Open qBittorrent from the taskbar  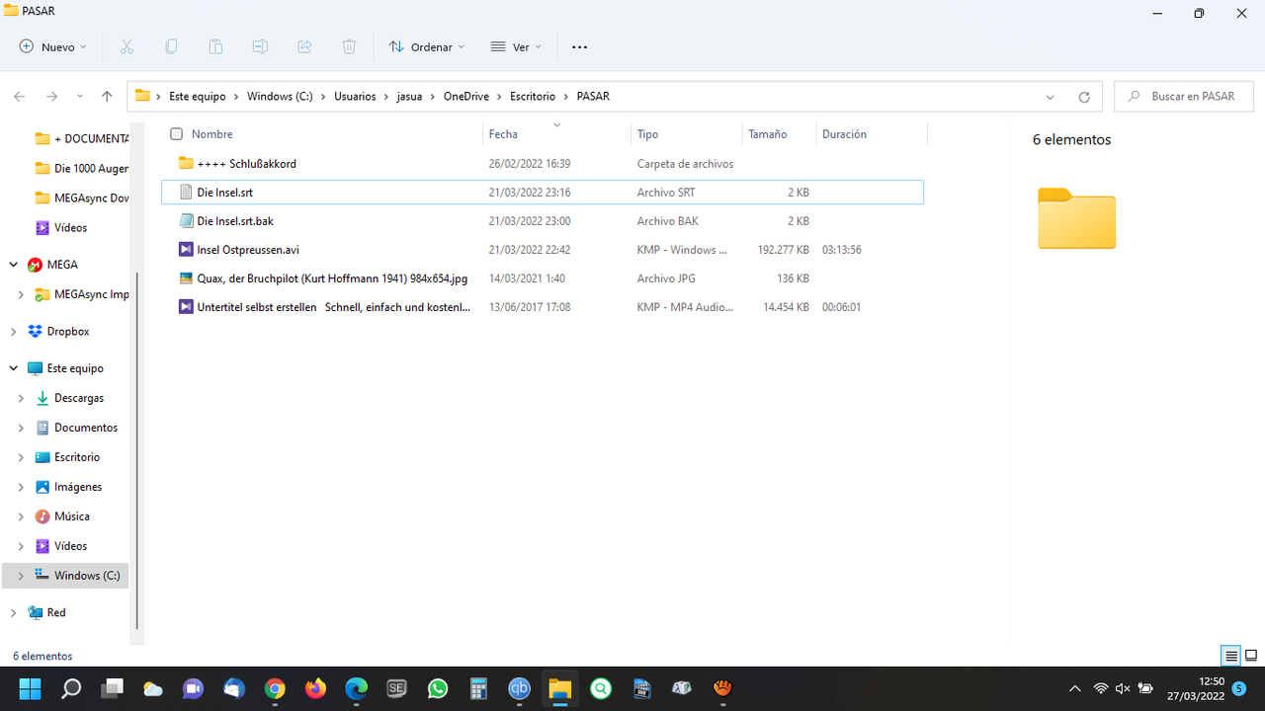(519, 689)
